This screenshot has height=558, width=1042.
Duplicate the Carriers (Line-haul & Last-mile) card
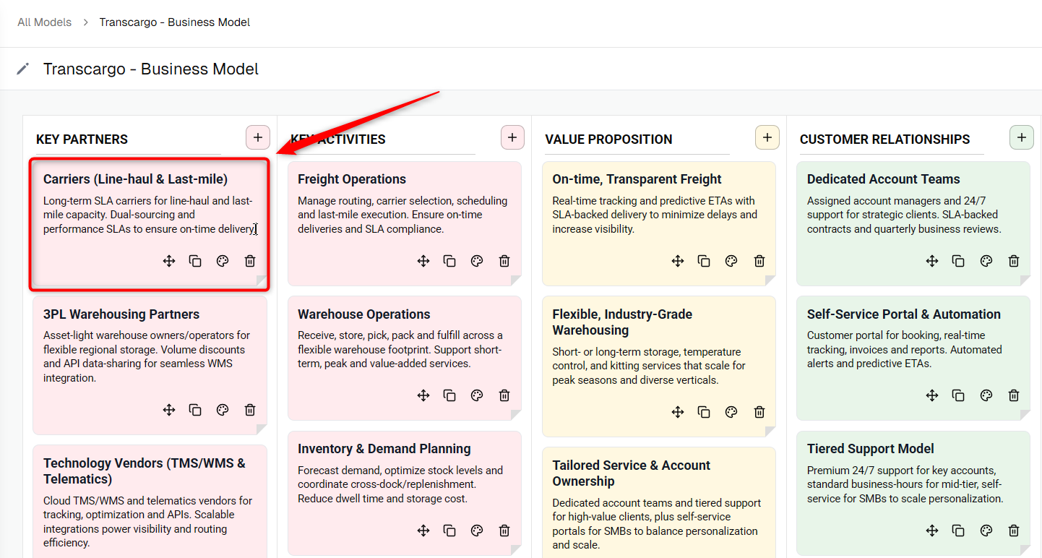tap(195, 261)
